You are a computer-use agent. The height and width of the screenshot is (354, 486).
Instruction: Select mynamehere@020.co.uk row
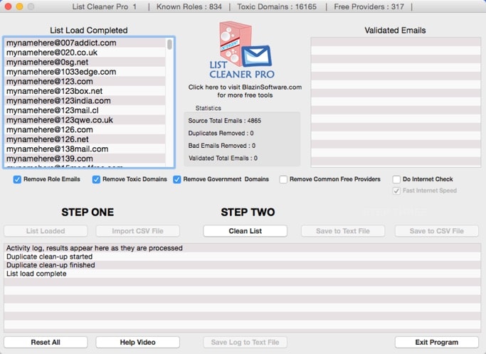click(85, 53)
